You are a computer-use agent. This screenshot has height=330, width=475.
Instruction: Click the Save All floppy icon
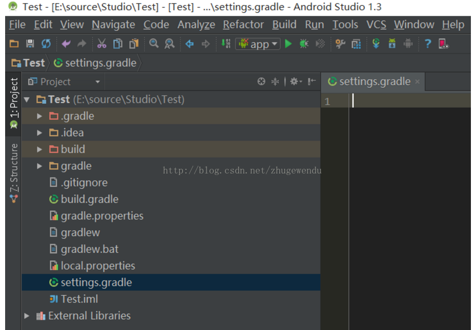click(30, 44)
